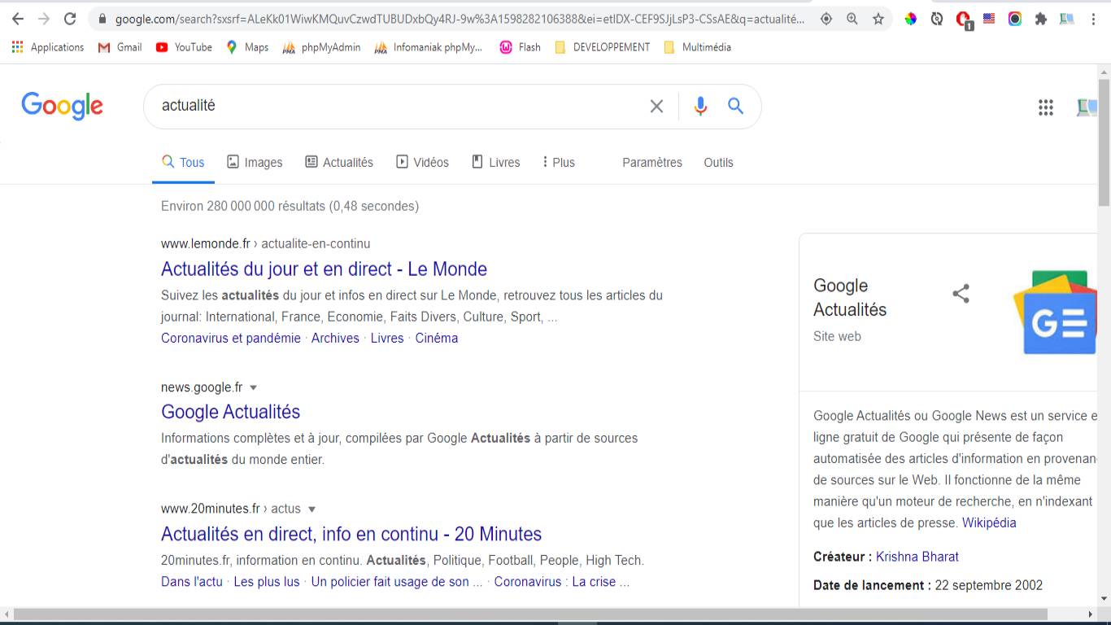1111x625 pixels.
Task: Open the Cinéma sitelink
Action: click(x=437, y=338)
